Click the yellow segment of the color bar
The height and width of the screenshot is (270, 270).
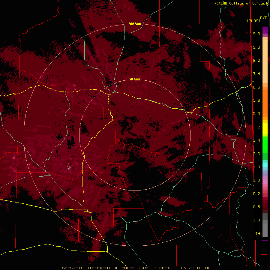coord(265,128)
